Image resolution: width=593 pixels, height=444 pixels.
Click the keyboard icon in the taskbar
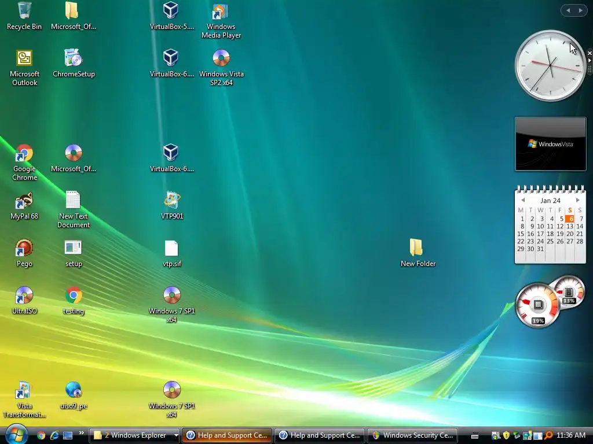click(475, 436)
